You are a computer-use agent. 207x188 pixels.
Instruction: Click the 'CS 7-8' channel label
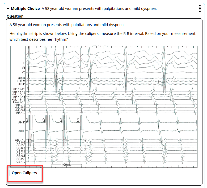click(x=21, y=145)
